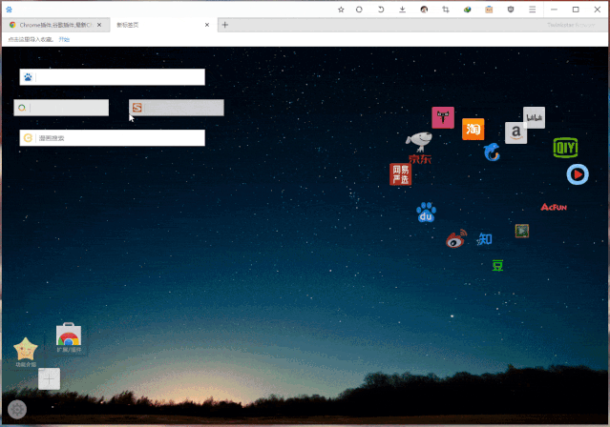Open the Weibo eye shortcut icon
The height and width of the screenshot is (427, 610).
tap(456, 238)
